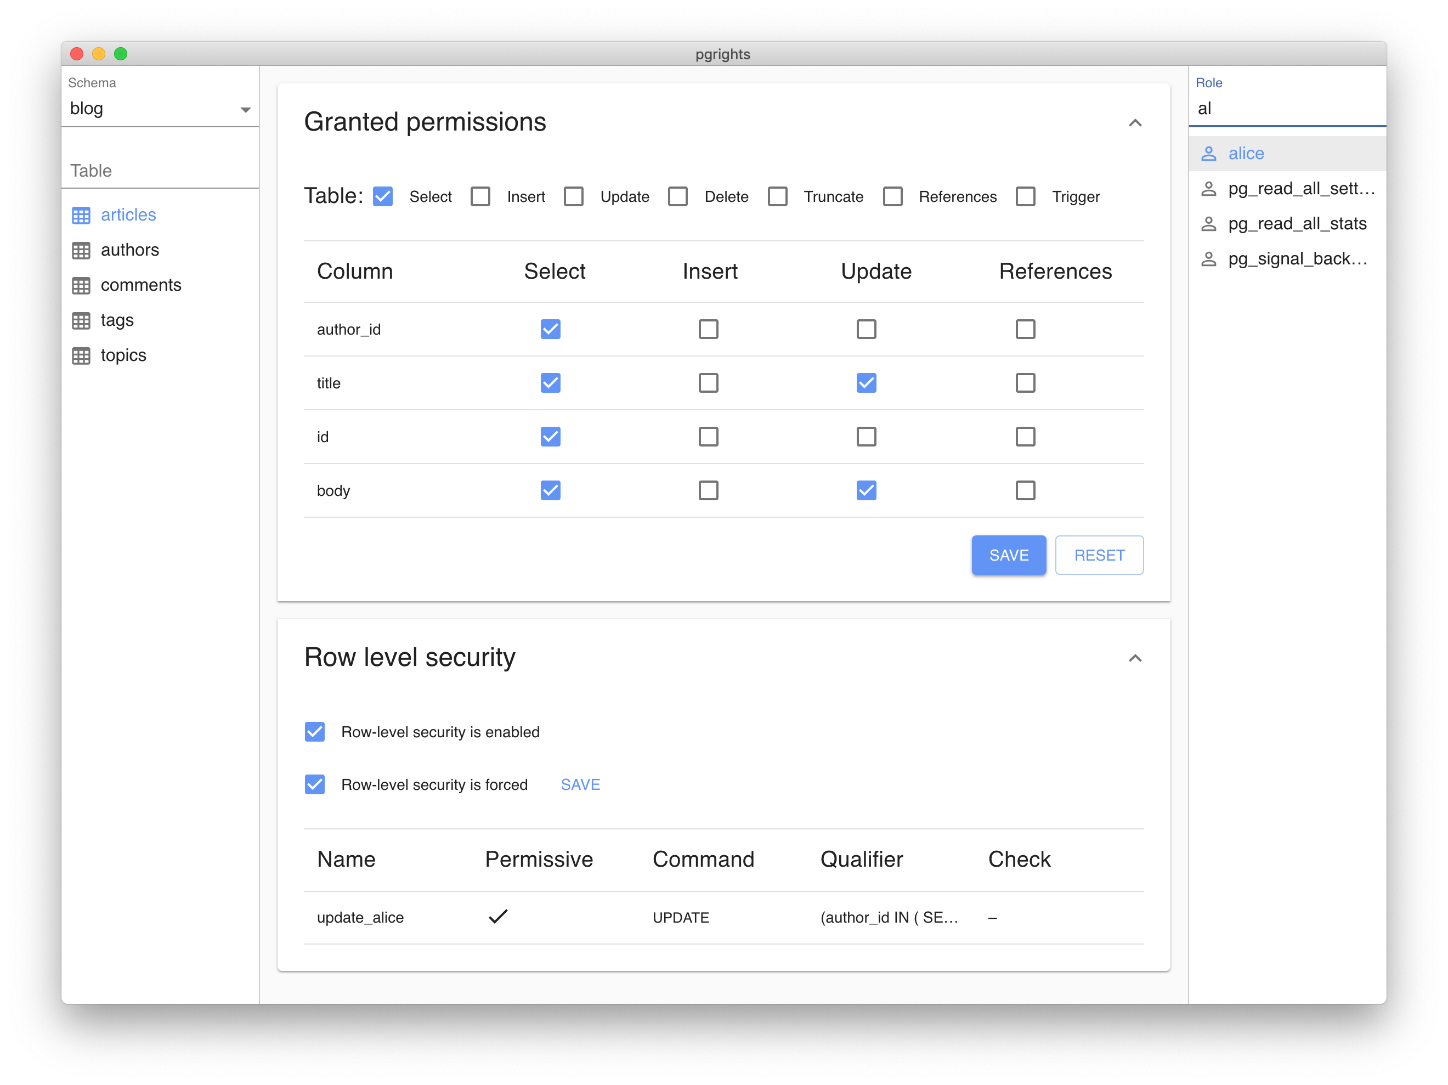Click the update_alice policy name
Screen dimensions: 1448x1085
point(360,917)
